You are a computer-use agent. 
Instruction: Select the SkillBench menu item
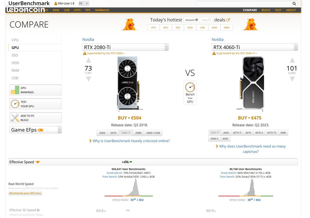tap(102, 10)
